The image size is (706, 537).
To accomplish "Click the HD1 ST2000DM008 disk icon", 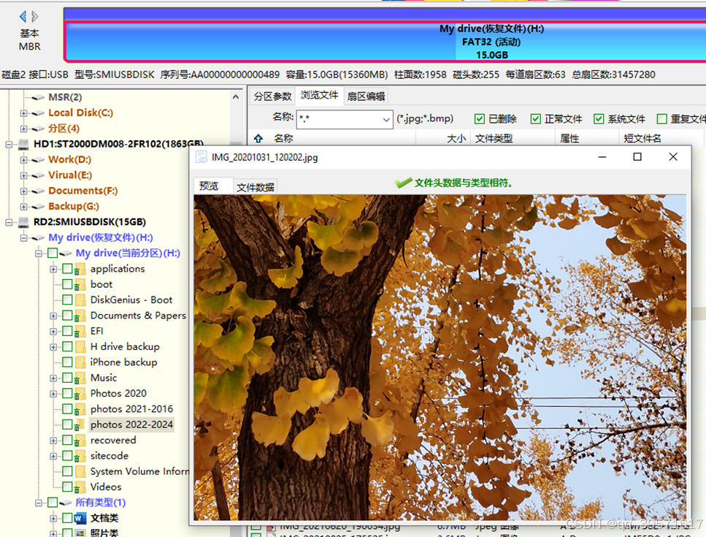I will point(23,144).
